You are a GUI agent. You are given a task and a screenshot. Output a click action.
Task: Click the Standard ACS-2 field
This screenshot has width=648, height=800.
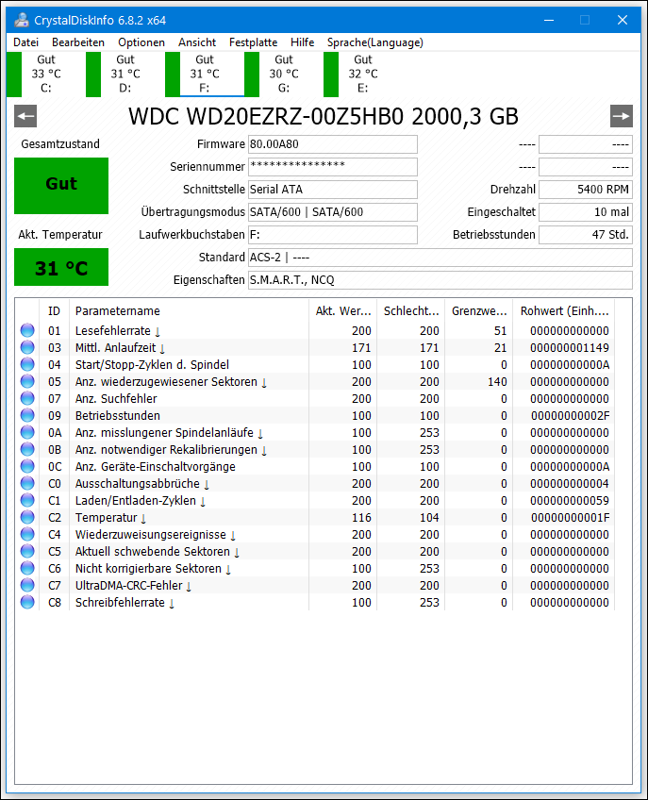click(x=440, y=258)
